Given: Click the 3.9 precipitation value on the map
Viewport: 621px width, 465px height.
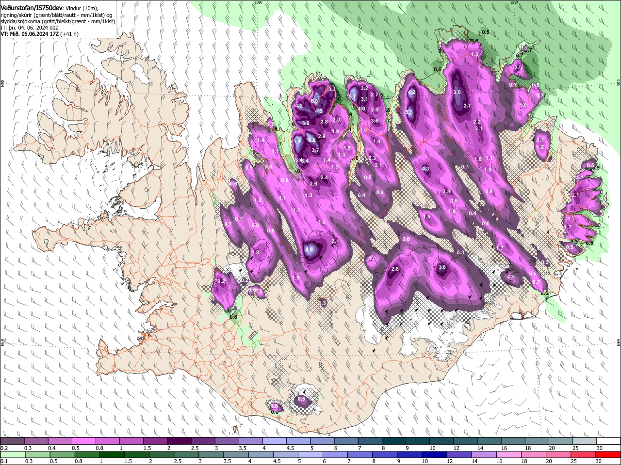Looking at the screenshot, I should 306,124.
